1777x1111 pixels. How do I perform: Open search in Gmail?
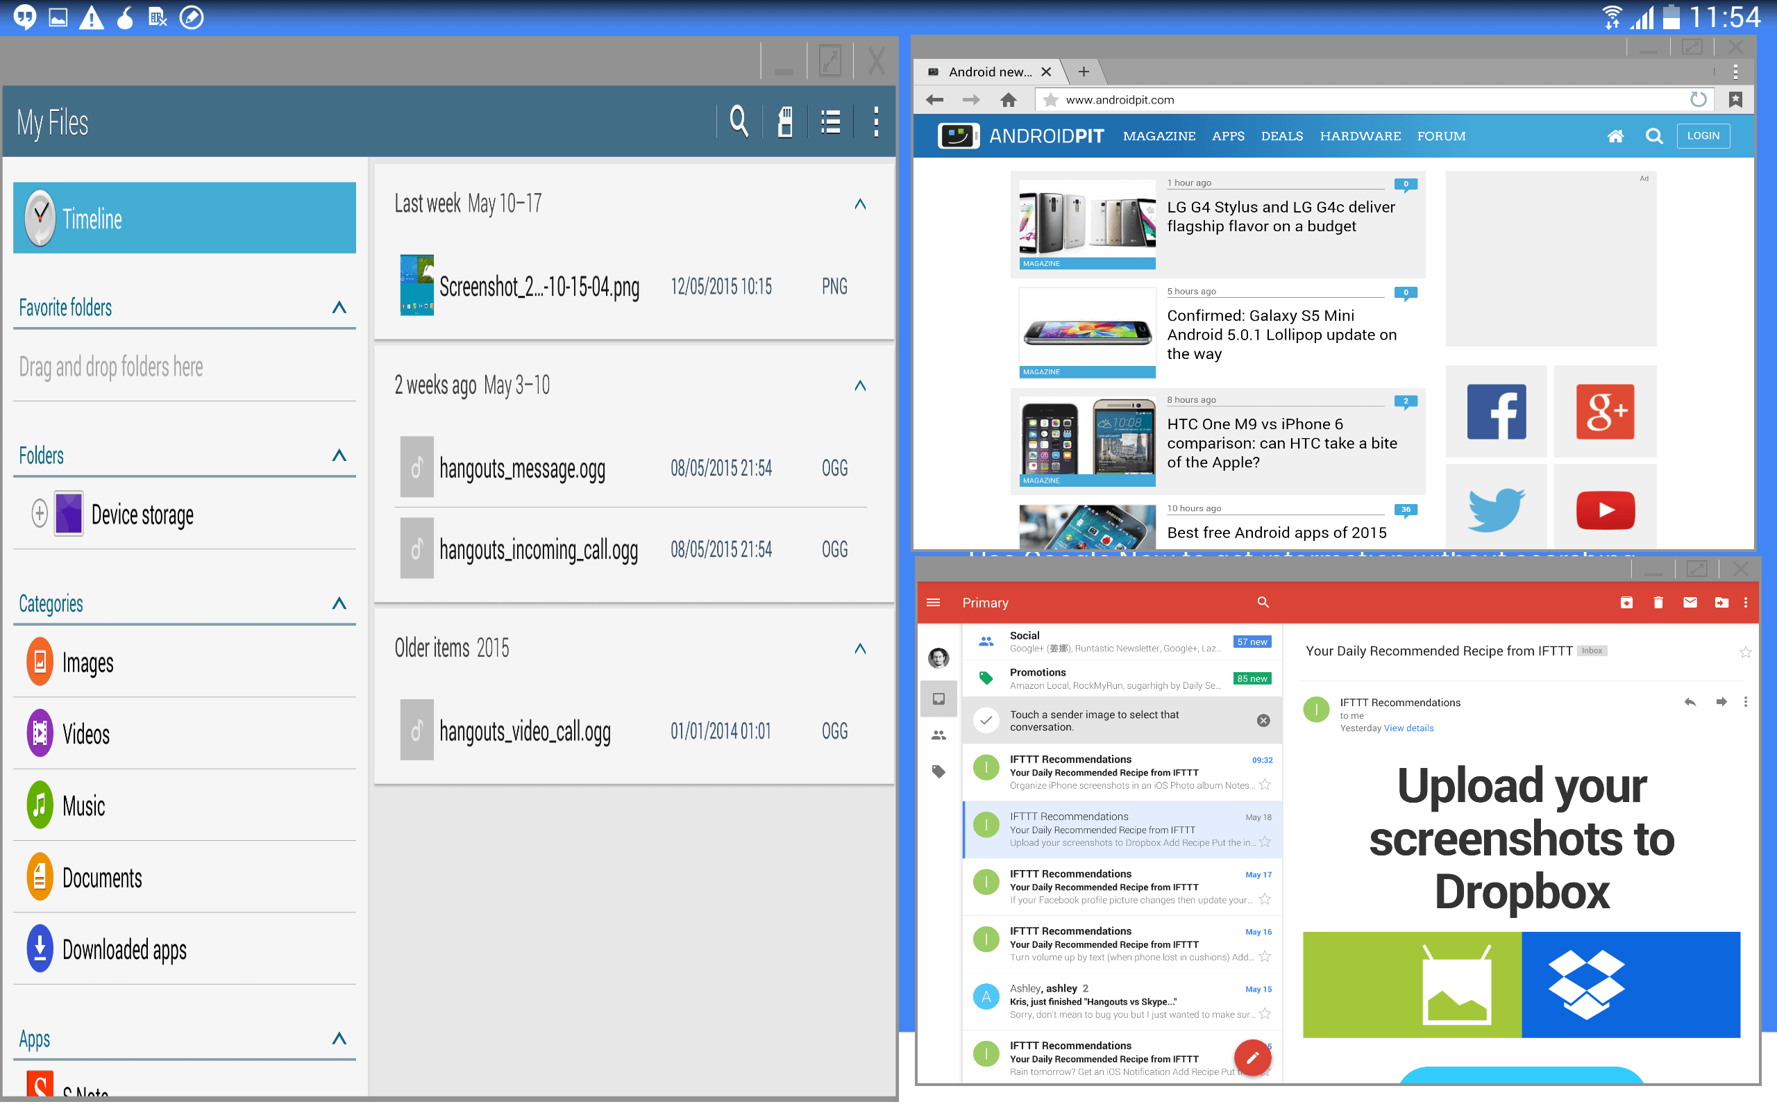[x=1262, y=602]
